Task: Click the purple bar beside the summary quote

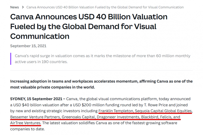Action: pyautogui.click(x=11, y=59)
